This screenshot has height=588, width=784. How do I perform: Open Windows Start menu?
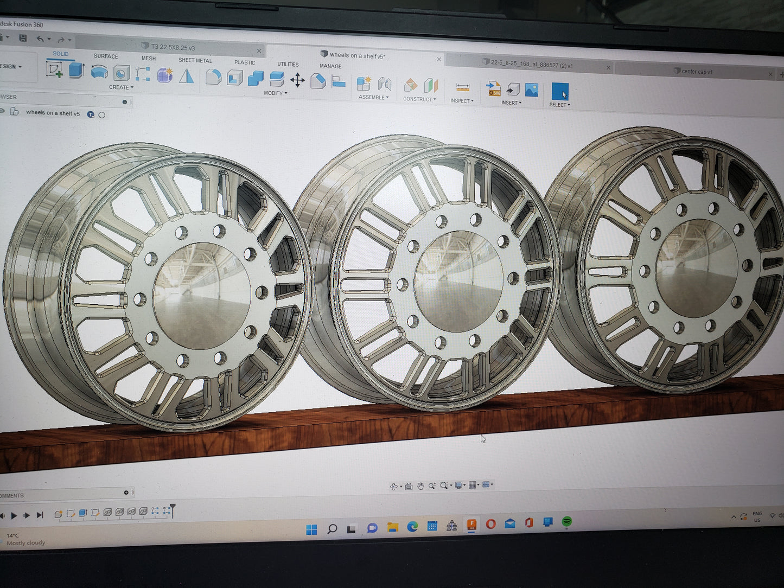click(x=311, y=529)
